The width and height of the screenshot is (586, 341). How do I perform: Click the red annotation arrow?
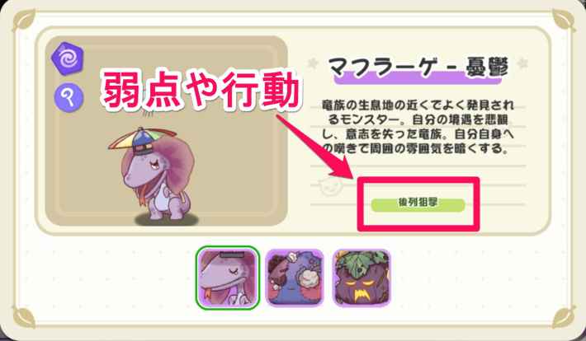314,147
